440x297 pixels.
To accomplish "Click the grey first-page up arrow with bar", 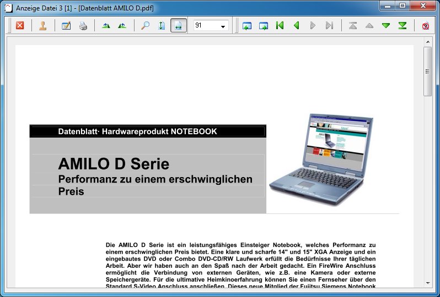I will (353, 26).
